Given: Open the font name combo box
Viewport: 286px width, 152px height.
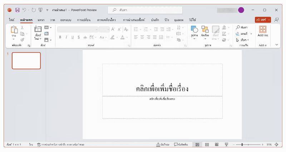Looking at the screenshot, I should tap(78, 30).
